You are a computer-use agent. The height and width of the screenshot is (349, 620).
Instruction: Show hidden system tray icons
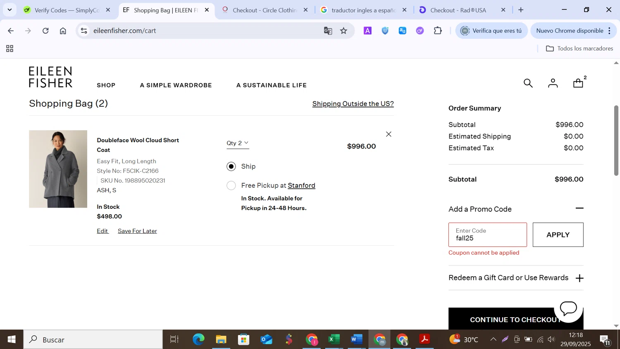point(493,339)
